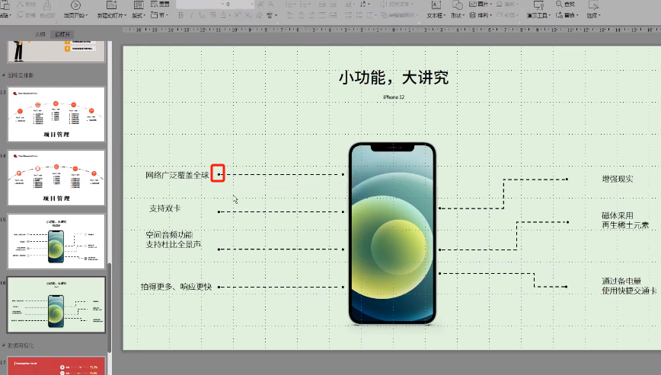
Task: Click the New Slide icon
Action: click(111, 5)
